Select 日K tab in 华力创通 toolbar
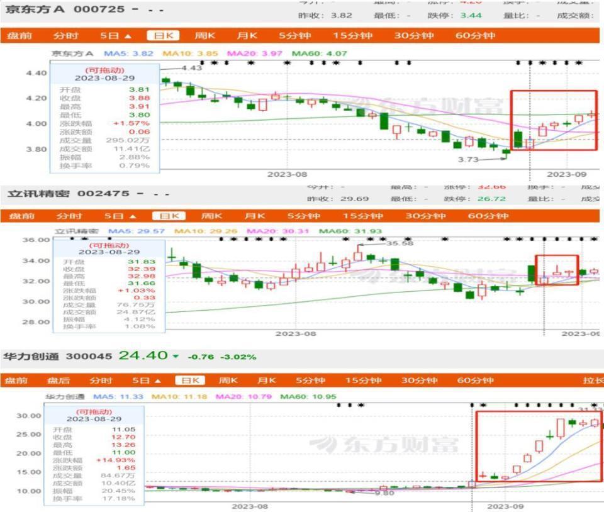604x512 pixels. [x=190, y=381]
